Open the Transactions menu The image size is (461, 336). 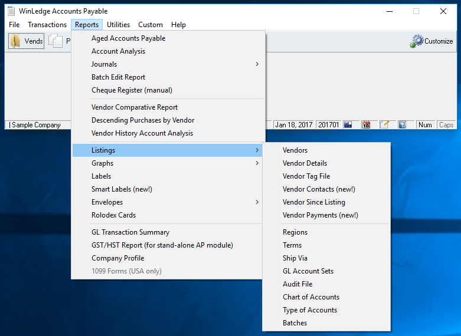coord(47,25)
